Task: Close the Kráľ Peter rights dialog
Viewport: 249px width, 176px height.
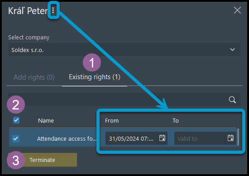Action: click(237, 10)
